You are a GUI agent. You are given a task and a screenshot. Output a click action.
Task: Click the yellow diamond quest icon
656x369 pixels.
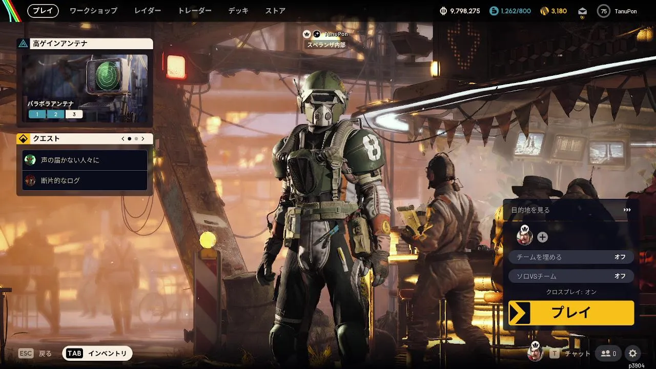tap(23, 138)
